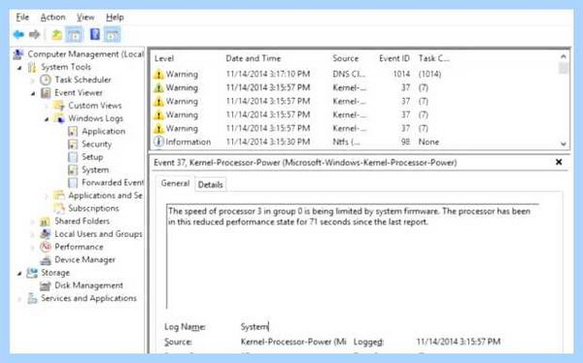Click the Shared Folders icon
Screen dimensions: 583x363
[x=45, y=221]
